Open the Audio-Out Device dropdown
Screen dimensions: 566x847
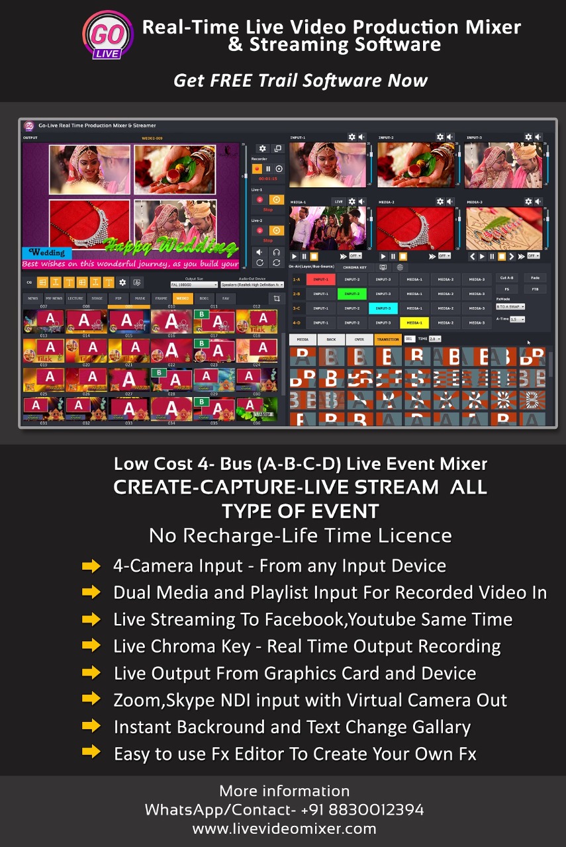click(x=252, y=285)
